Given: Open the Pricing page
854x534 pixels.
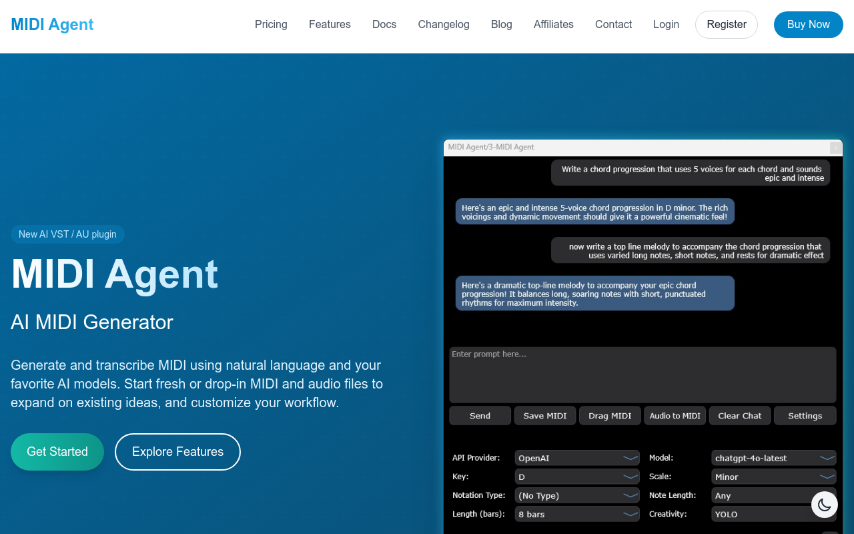Looking at the screenshot, I should (271, 25).
